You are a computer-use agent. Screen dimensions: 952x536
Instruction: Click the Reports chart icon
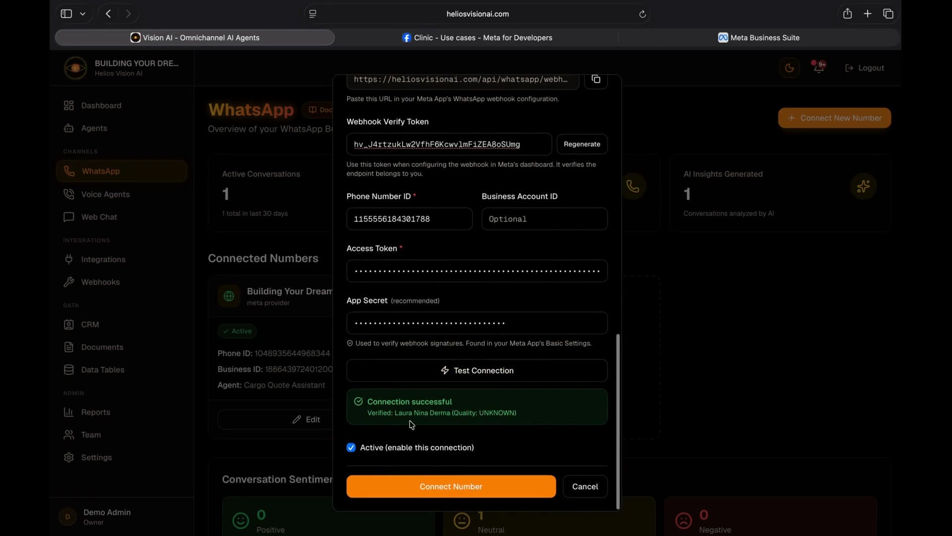tap(69, 412)
